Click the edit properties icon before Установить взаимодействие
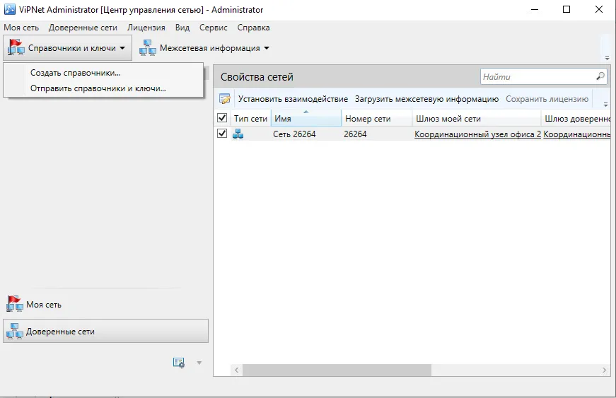This screenshot has width=616, height=398. coord(225,99)
